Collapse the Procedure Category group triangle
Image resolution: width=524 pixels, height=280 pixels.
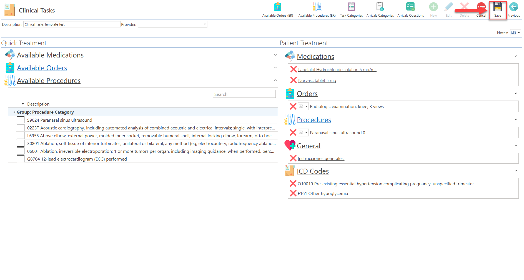point(14,112)
